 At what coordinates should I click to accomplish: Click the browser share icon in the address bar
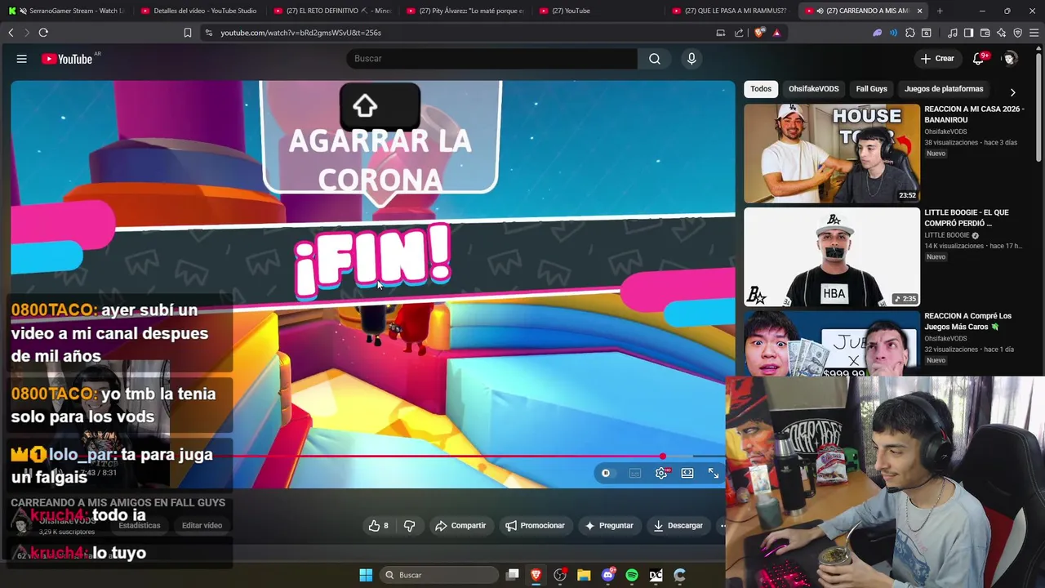tap(739, 33)
